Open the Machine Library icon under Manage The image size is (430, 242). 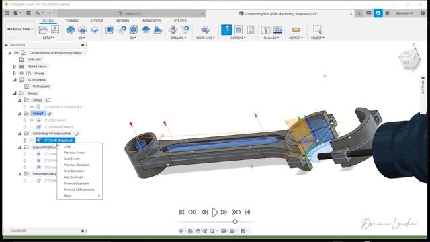click(x=277, y=30)
